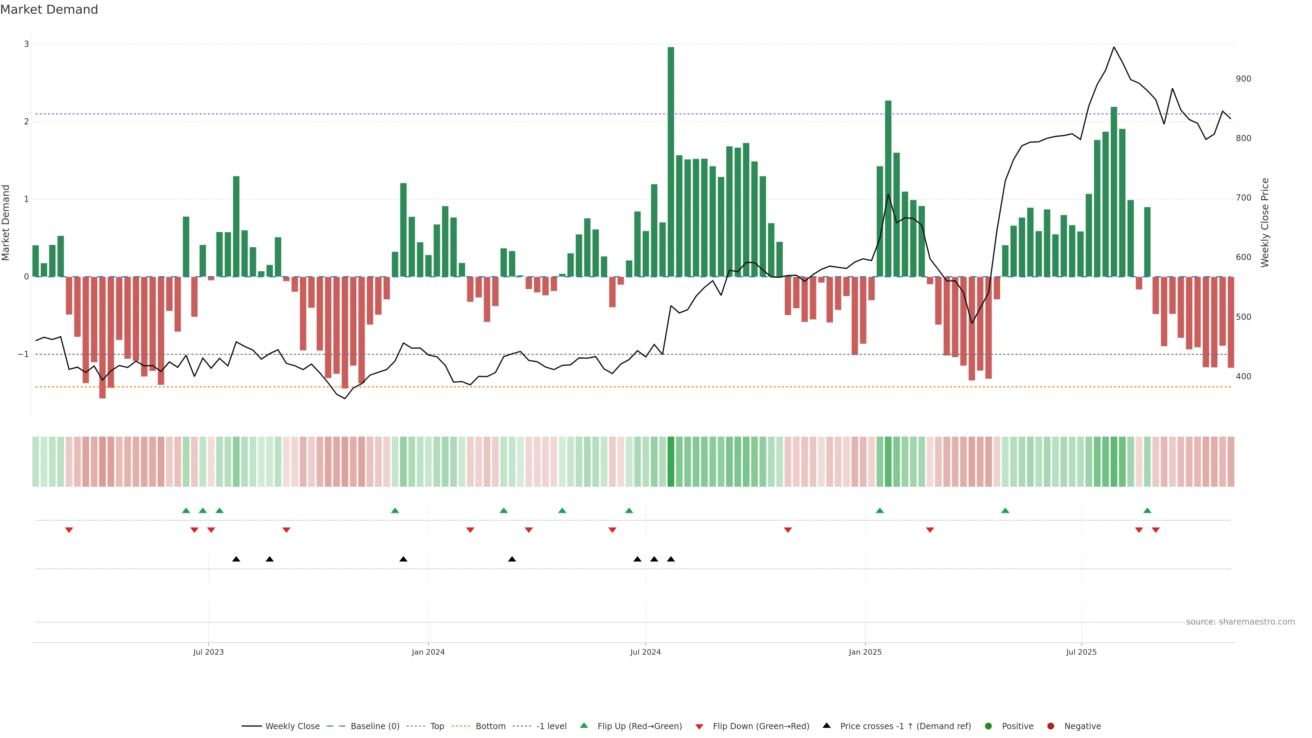Click the Weekly Close Price axis title
The image size is (1312, 738).
coord(1265,222)
